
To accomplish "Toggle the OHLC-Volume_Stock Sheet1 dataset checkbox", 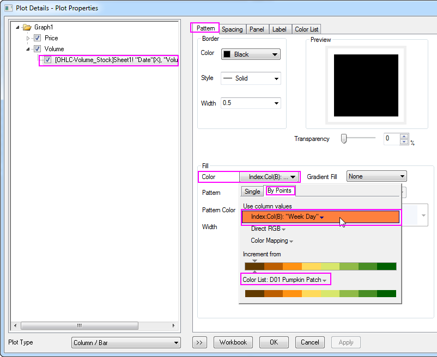I will pyautogui.click(x=47, y=60).
